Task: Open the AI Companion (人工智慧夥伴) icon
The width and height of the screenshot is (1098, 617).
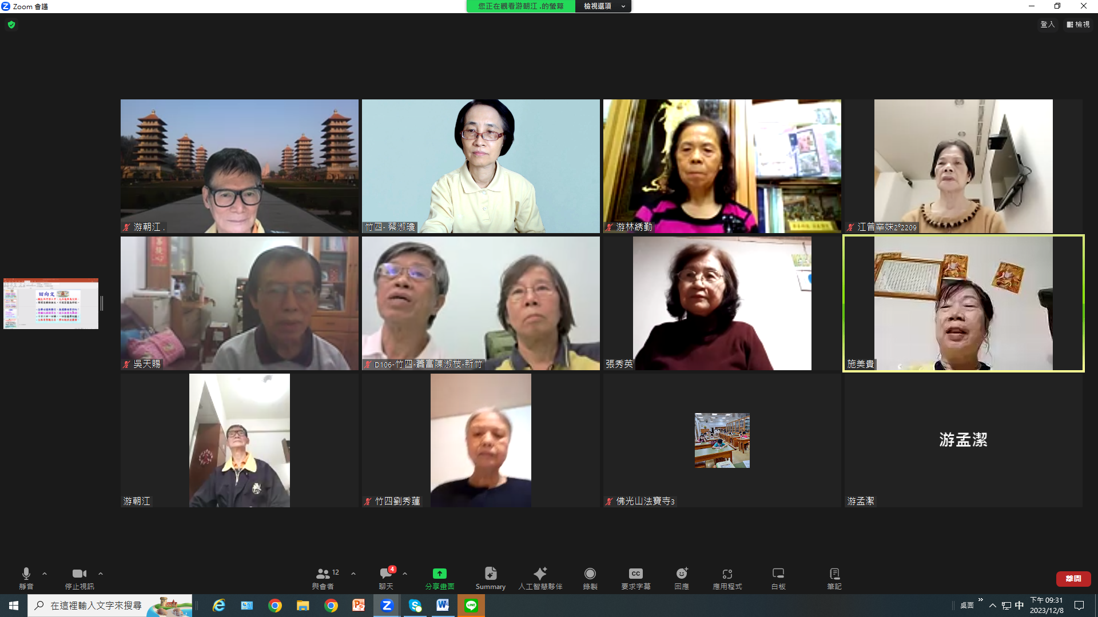Action: point(540,574)
